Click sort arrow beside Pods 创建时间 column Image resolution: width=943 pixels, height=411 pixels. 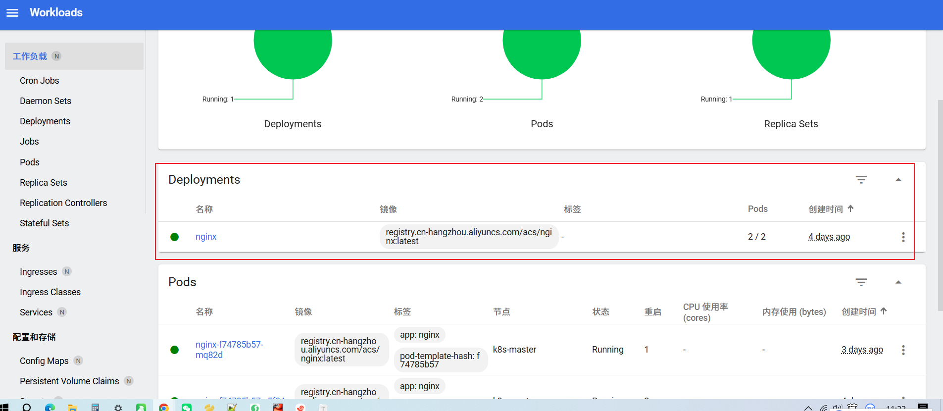(x=884, y=311)
